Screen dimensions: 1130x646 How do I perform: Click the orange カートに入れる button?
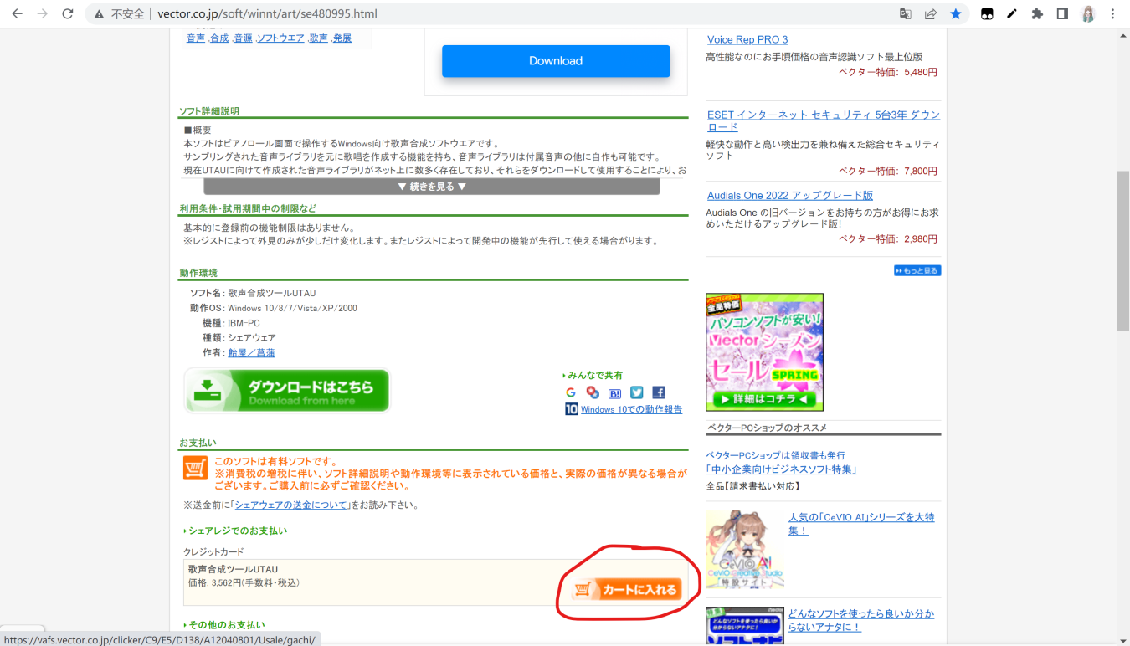click(628, 590)
